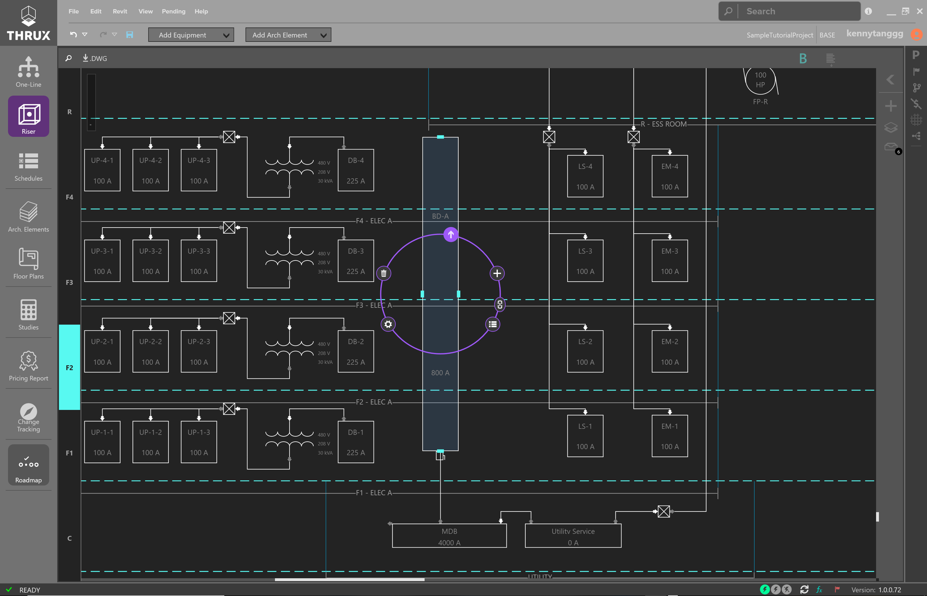The width and height of the screenshot is (927, 596).
Task: Toggle the green lightning bolt status icon
Action: 764,589
